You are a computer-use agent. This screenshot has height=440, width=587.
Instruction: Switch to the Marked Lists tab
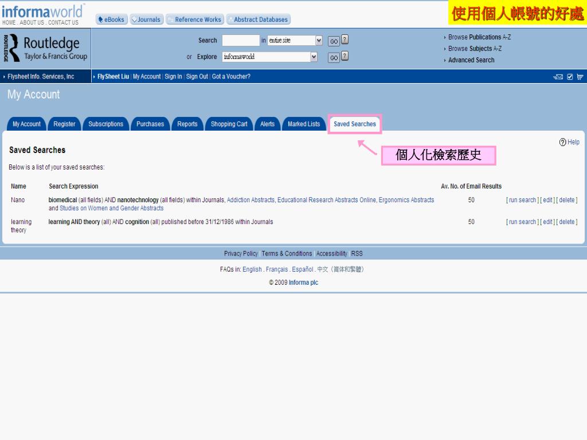(304, 124)
